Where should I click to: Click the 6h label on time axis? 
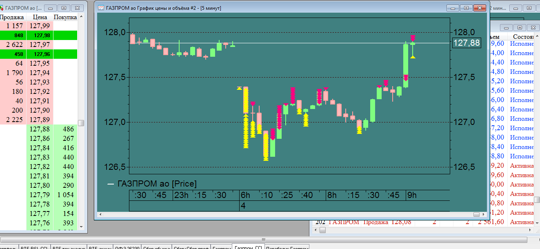click(245, 195)
